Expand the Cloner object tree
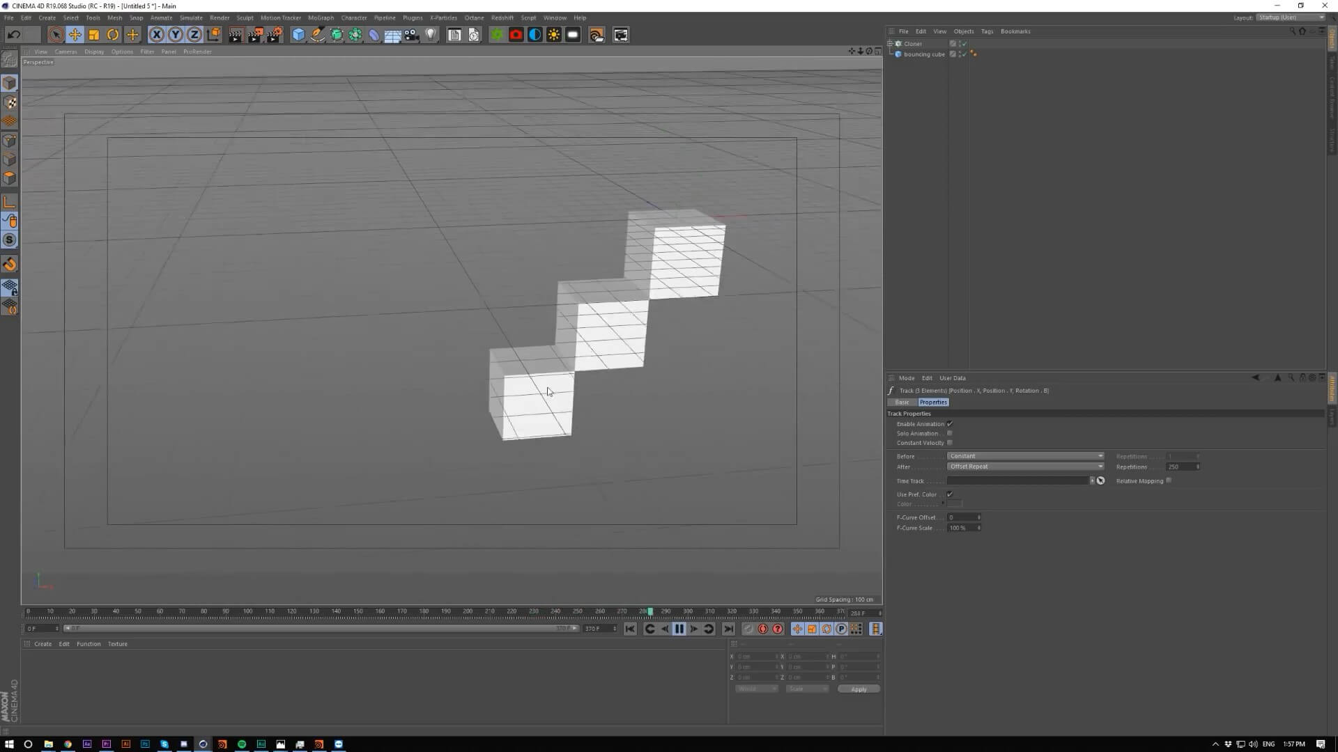This screenshot has height=752, width=1338. click(x=890, y=44)
